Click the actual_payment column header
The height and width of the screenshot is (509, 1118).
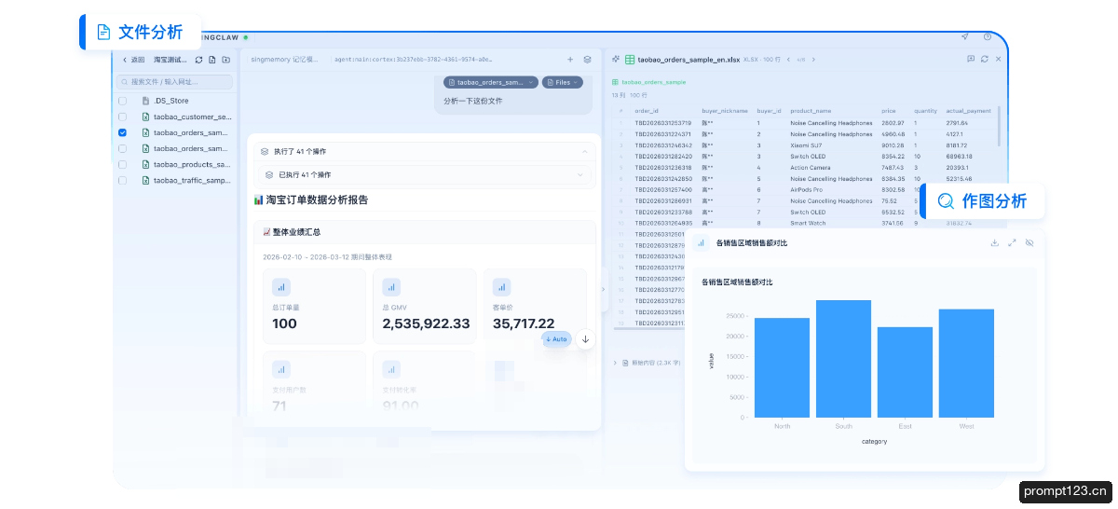968,111
